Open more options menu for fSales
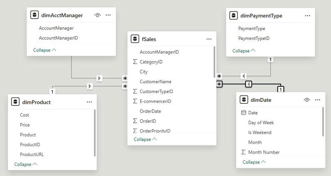 [x=209, y=39]
